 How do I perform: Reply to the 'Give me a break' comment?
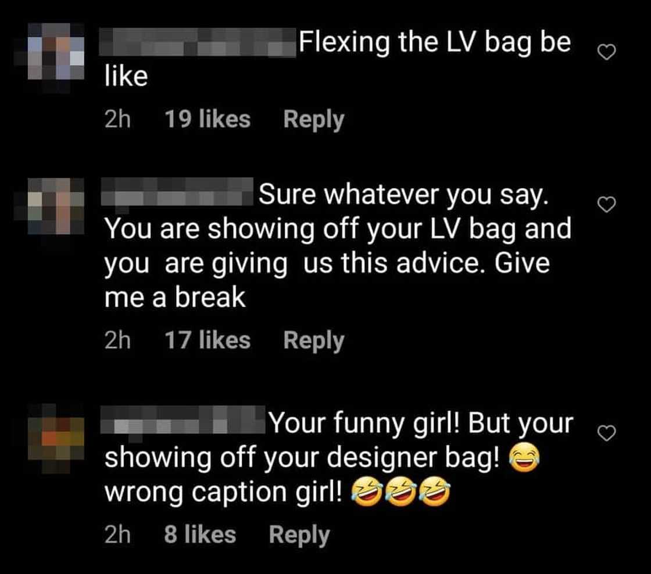pyautogui.click(x=313, y=341)
